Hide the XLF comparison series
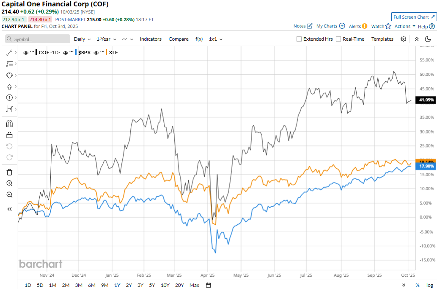 [96, 53]
